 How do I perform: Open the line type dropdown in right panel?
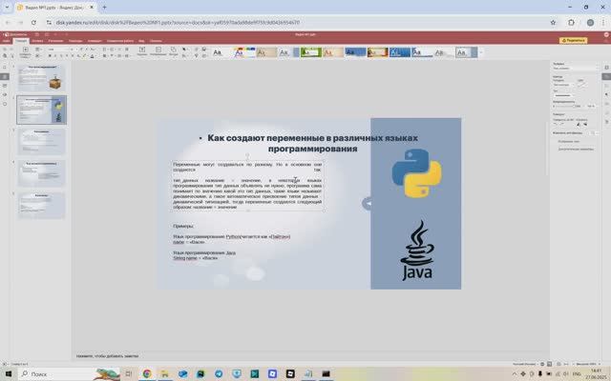(564, 95)
